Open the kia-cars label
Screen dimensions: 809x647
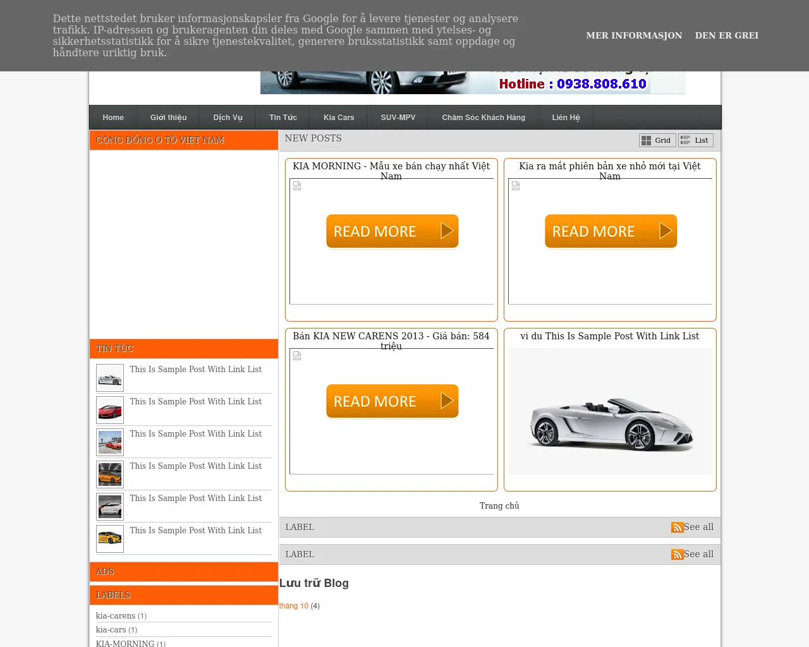pyautogui.click(x=111, y=629)
